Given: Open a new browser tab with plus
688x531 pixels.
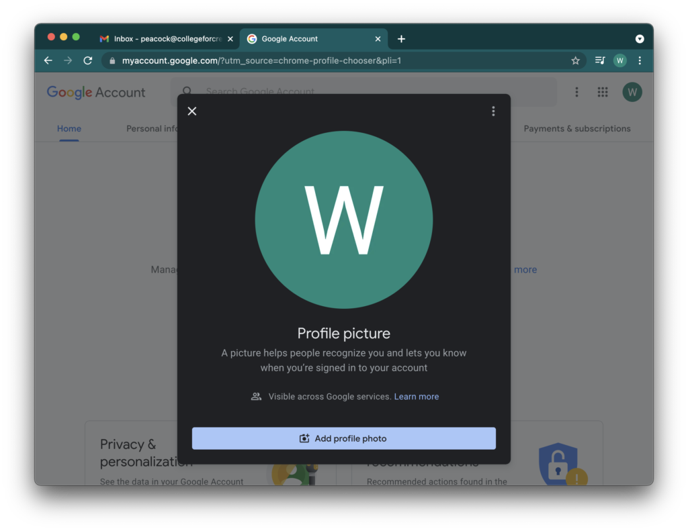Looking at the screenshot, I should tap(401, 39).
